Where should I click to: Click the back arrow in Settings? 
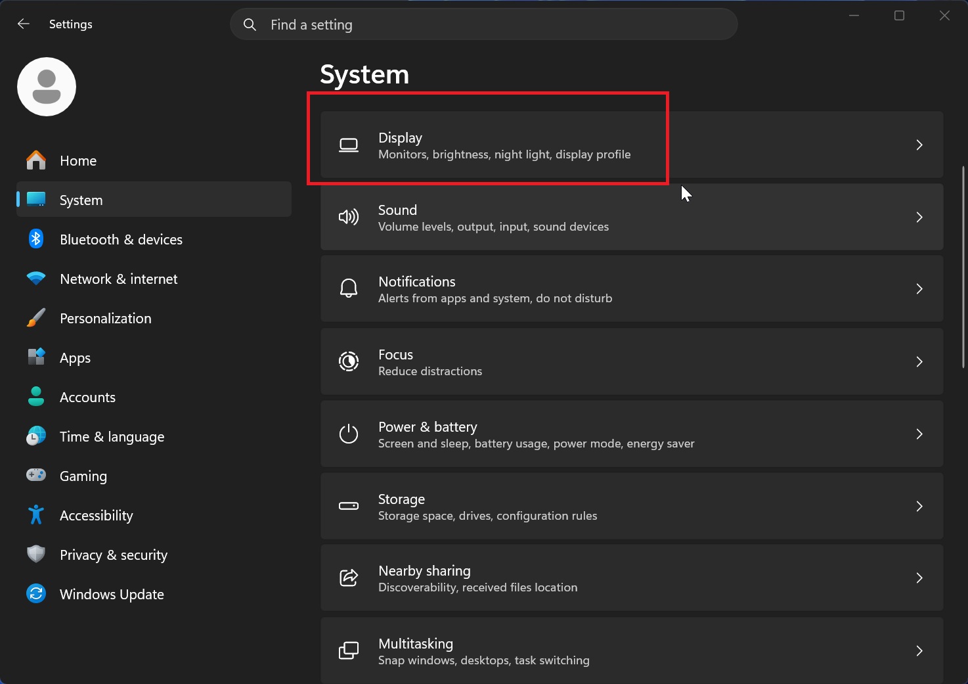click(x=24, y=24)
